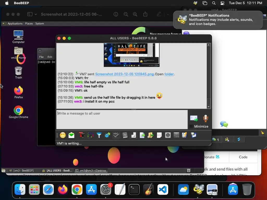Toggle the Preview markup pencil tool
The image size is (267, 200).
[x=159, y=14]
